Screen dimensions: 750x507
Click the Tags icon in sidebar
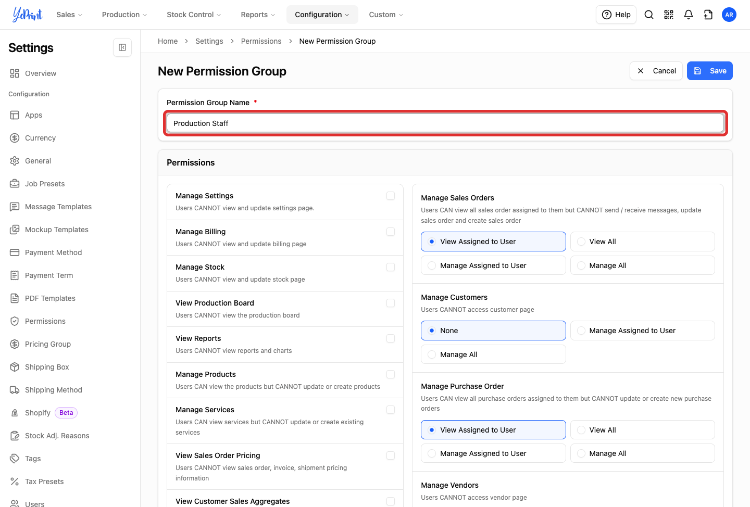coord(15,459)
